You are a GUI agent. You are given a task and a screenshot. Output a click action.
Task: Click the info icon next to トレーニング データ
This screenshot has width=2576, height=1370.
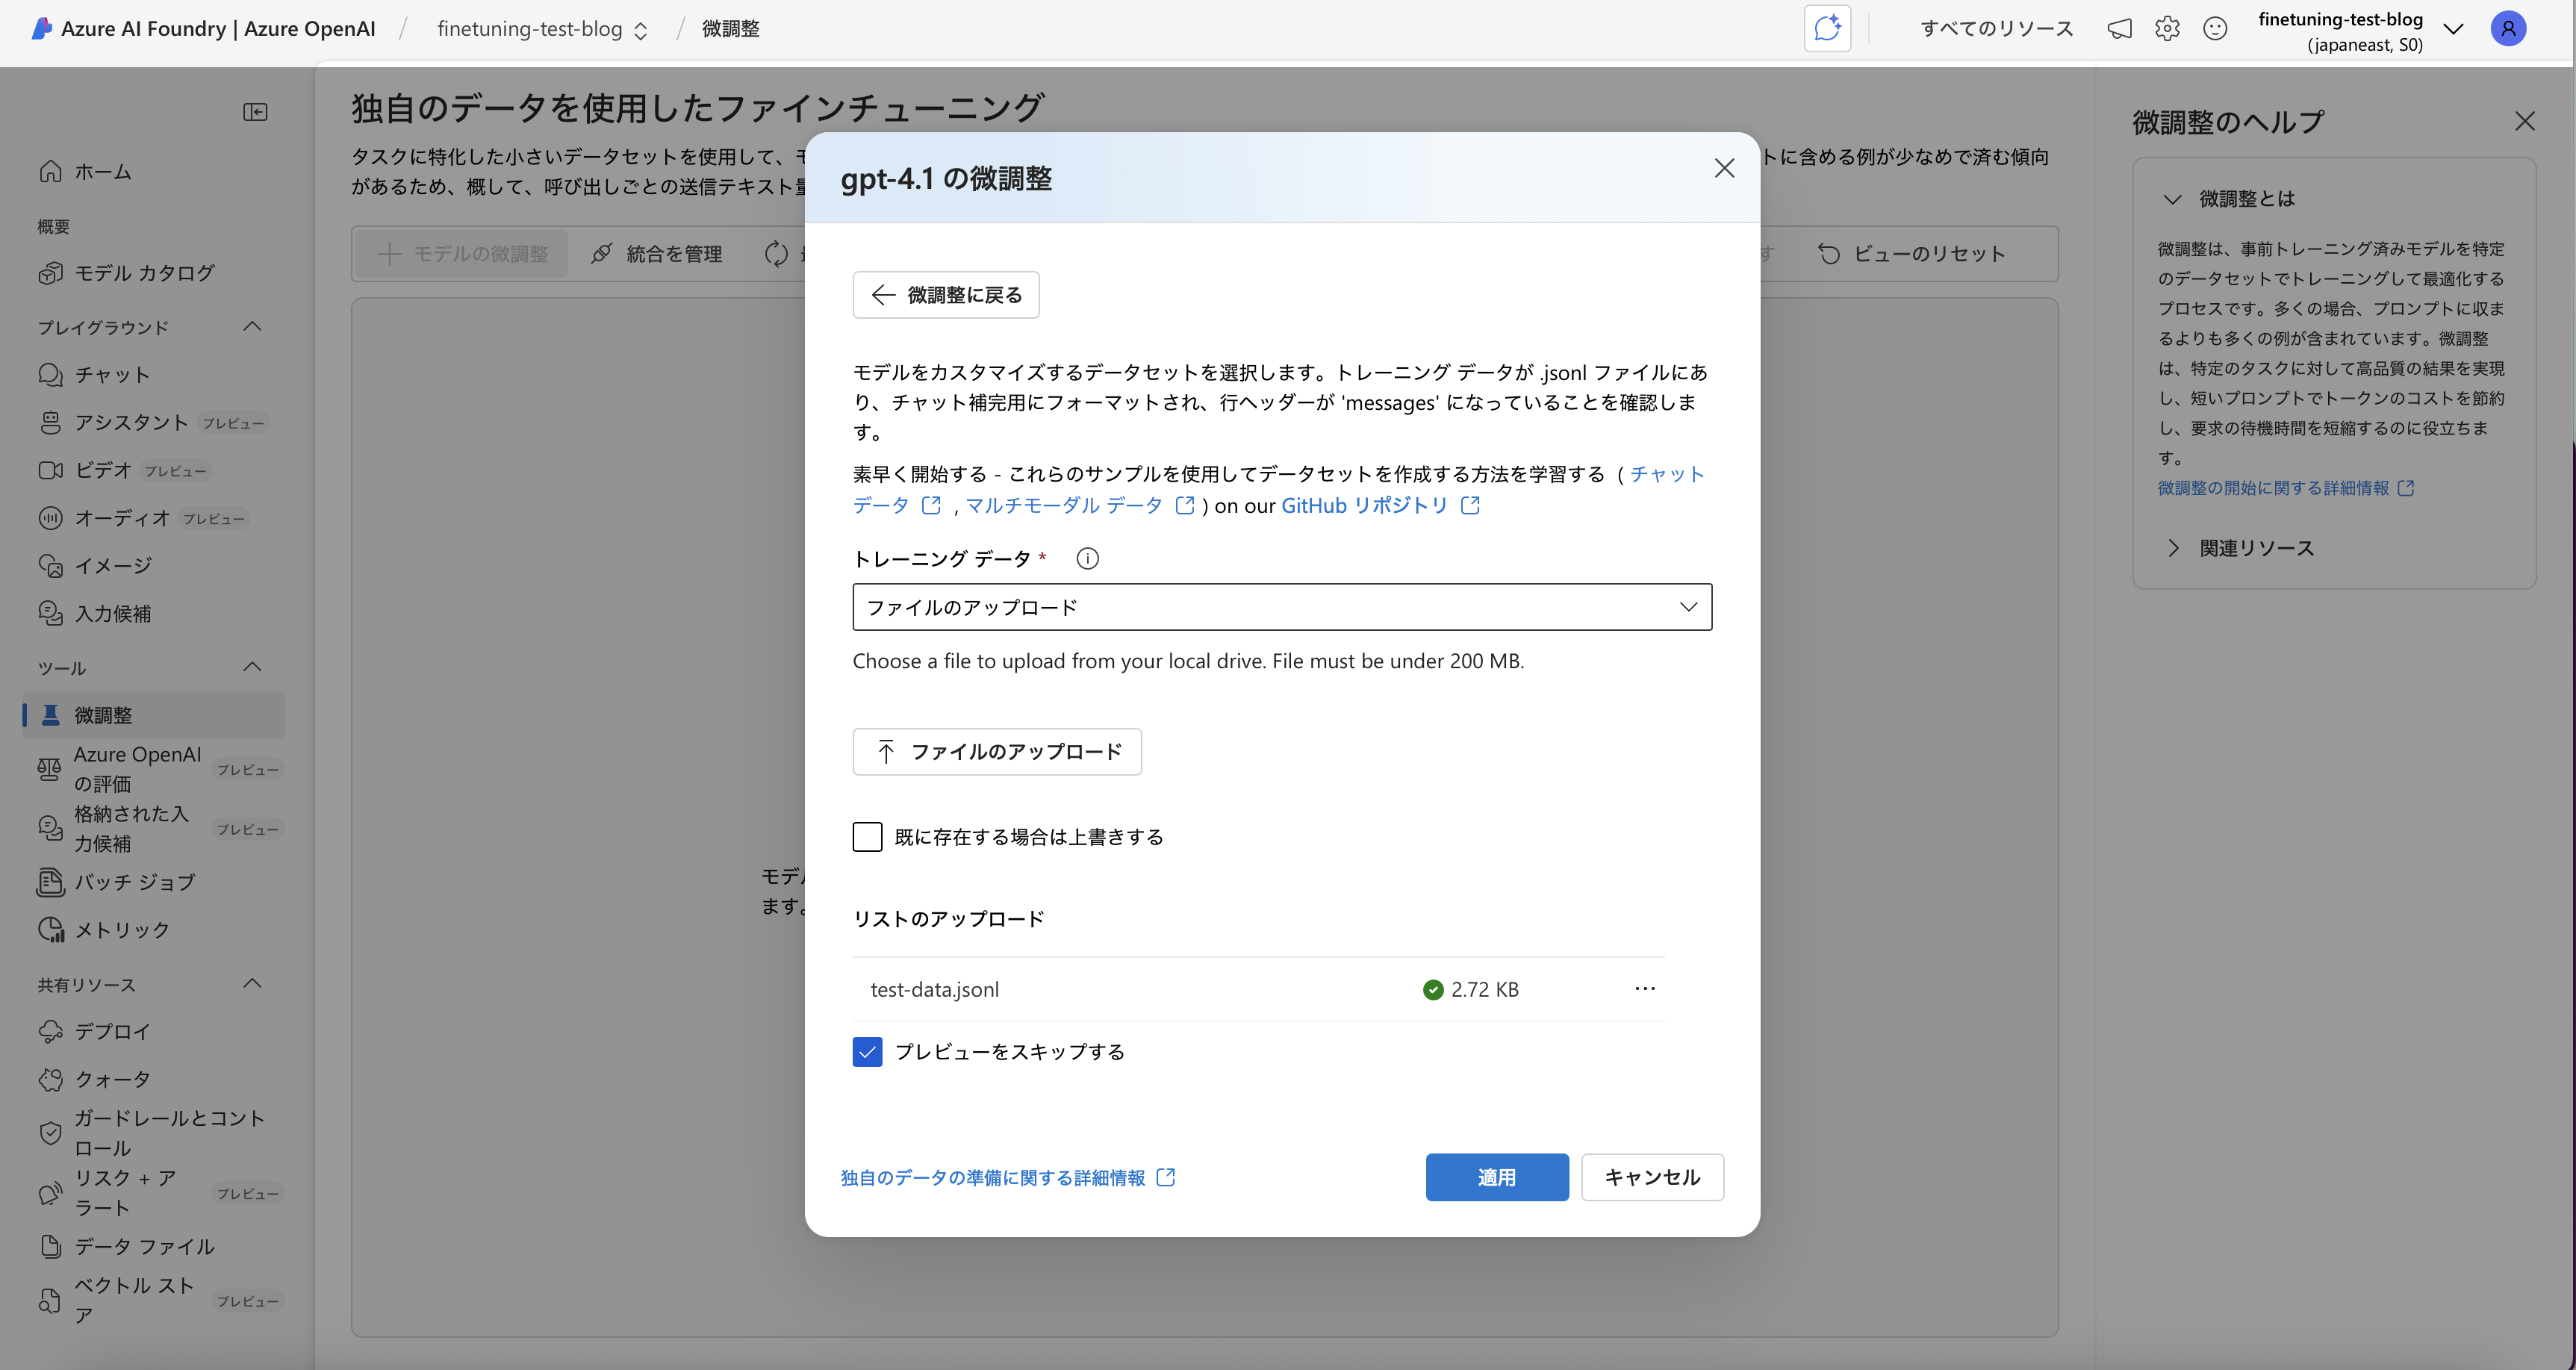tap(1087, 559)
